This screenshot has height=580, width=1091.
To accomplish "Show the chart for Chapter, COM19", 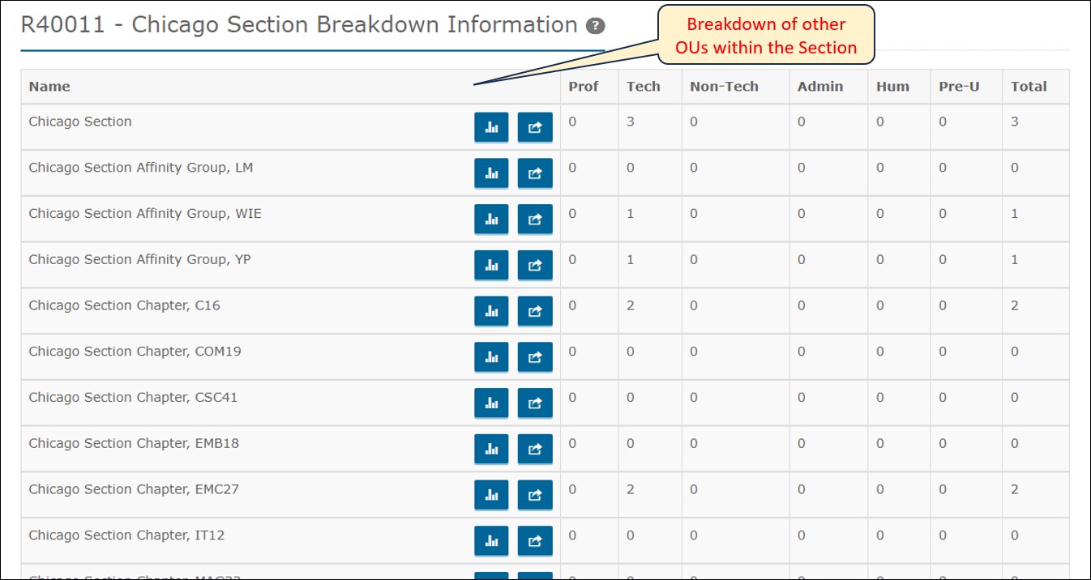I will 491,357.
